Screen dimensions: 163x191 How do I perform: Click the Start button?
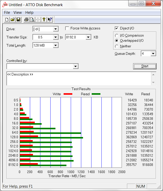145,66
